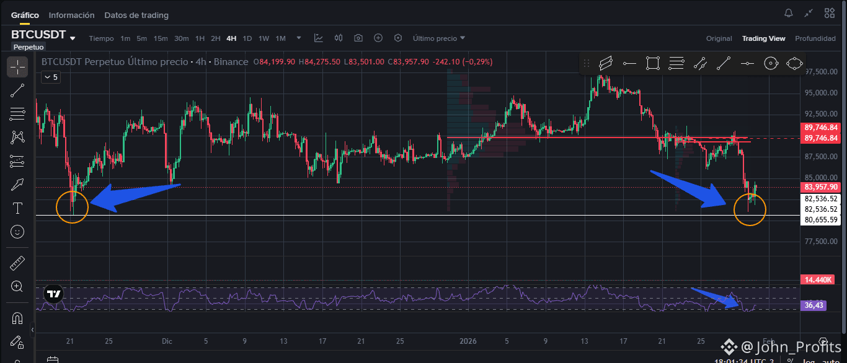Expand the collapsed indicators legend showing 5
The image size is (847, 363).
[x=50, y=77]
